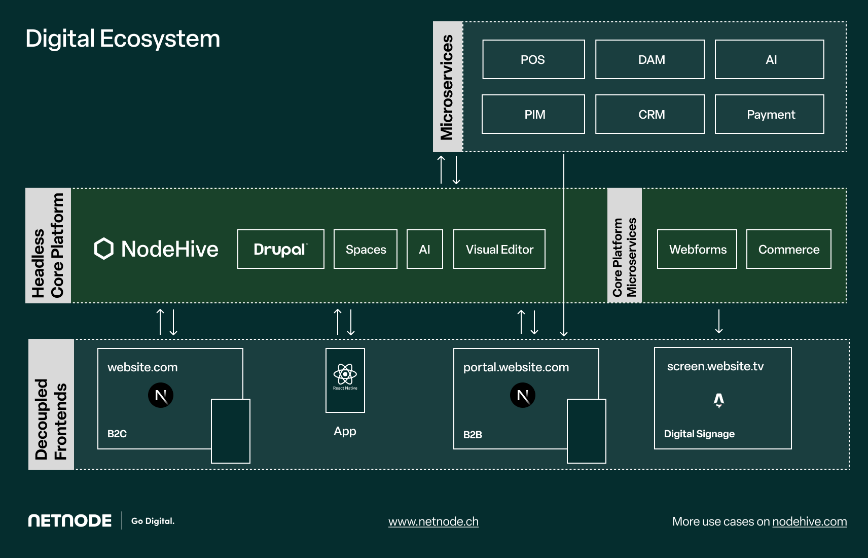
Task: Open the nodehive.com link
Action: [x=809, y=521]
